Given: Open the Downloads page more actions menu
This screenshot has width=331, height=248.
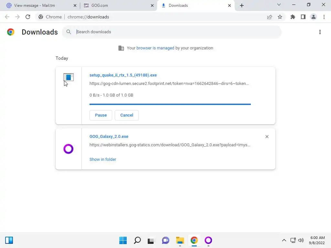Looking at the screenshot, I should [320, 32].
